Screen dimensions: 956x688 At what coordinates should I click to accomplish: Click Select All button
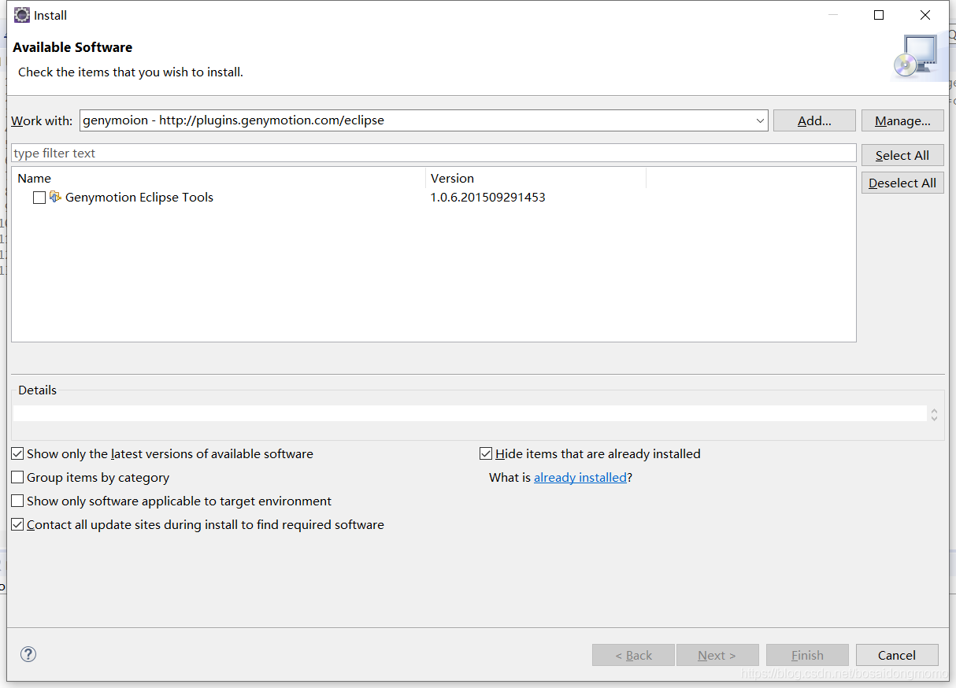pos(902,155)
